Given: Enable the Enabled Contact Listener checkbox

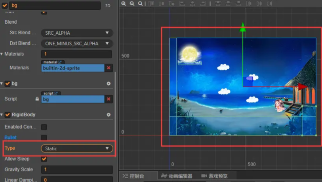Looking at the screenshot, I should click(x=44, y=127).
